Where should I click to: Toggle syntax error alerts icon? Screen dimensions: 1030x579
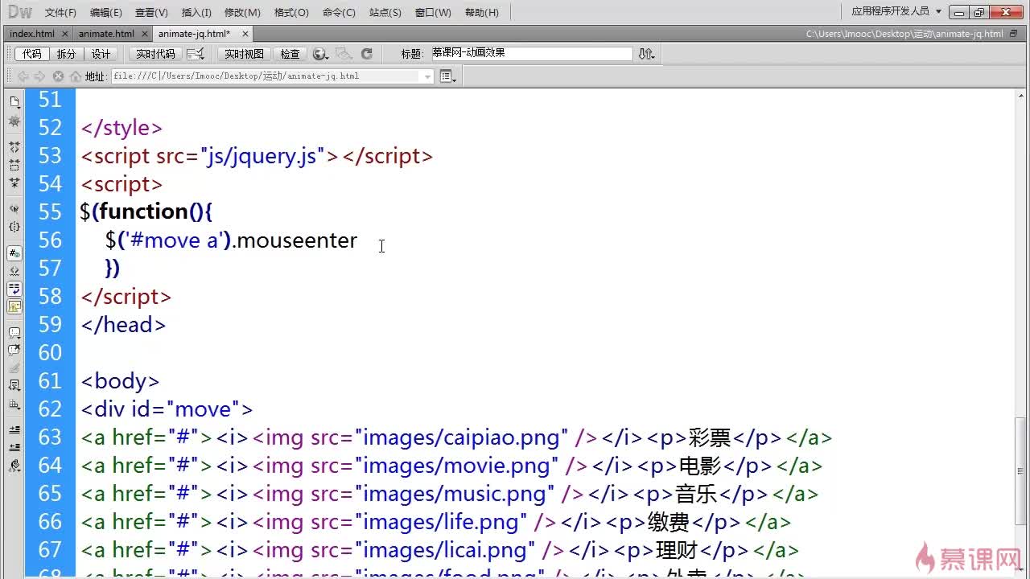(14, 306)
